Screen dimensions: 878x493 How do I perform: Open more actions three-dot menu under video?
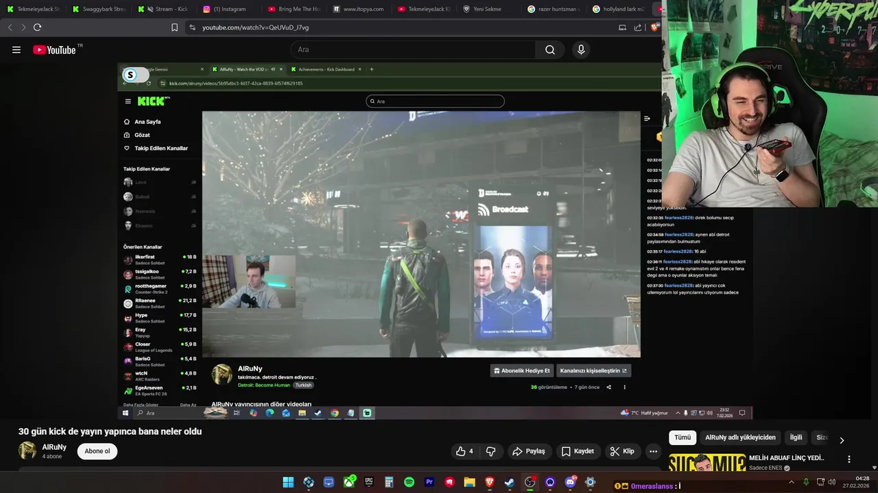(x=653, y=451)
